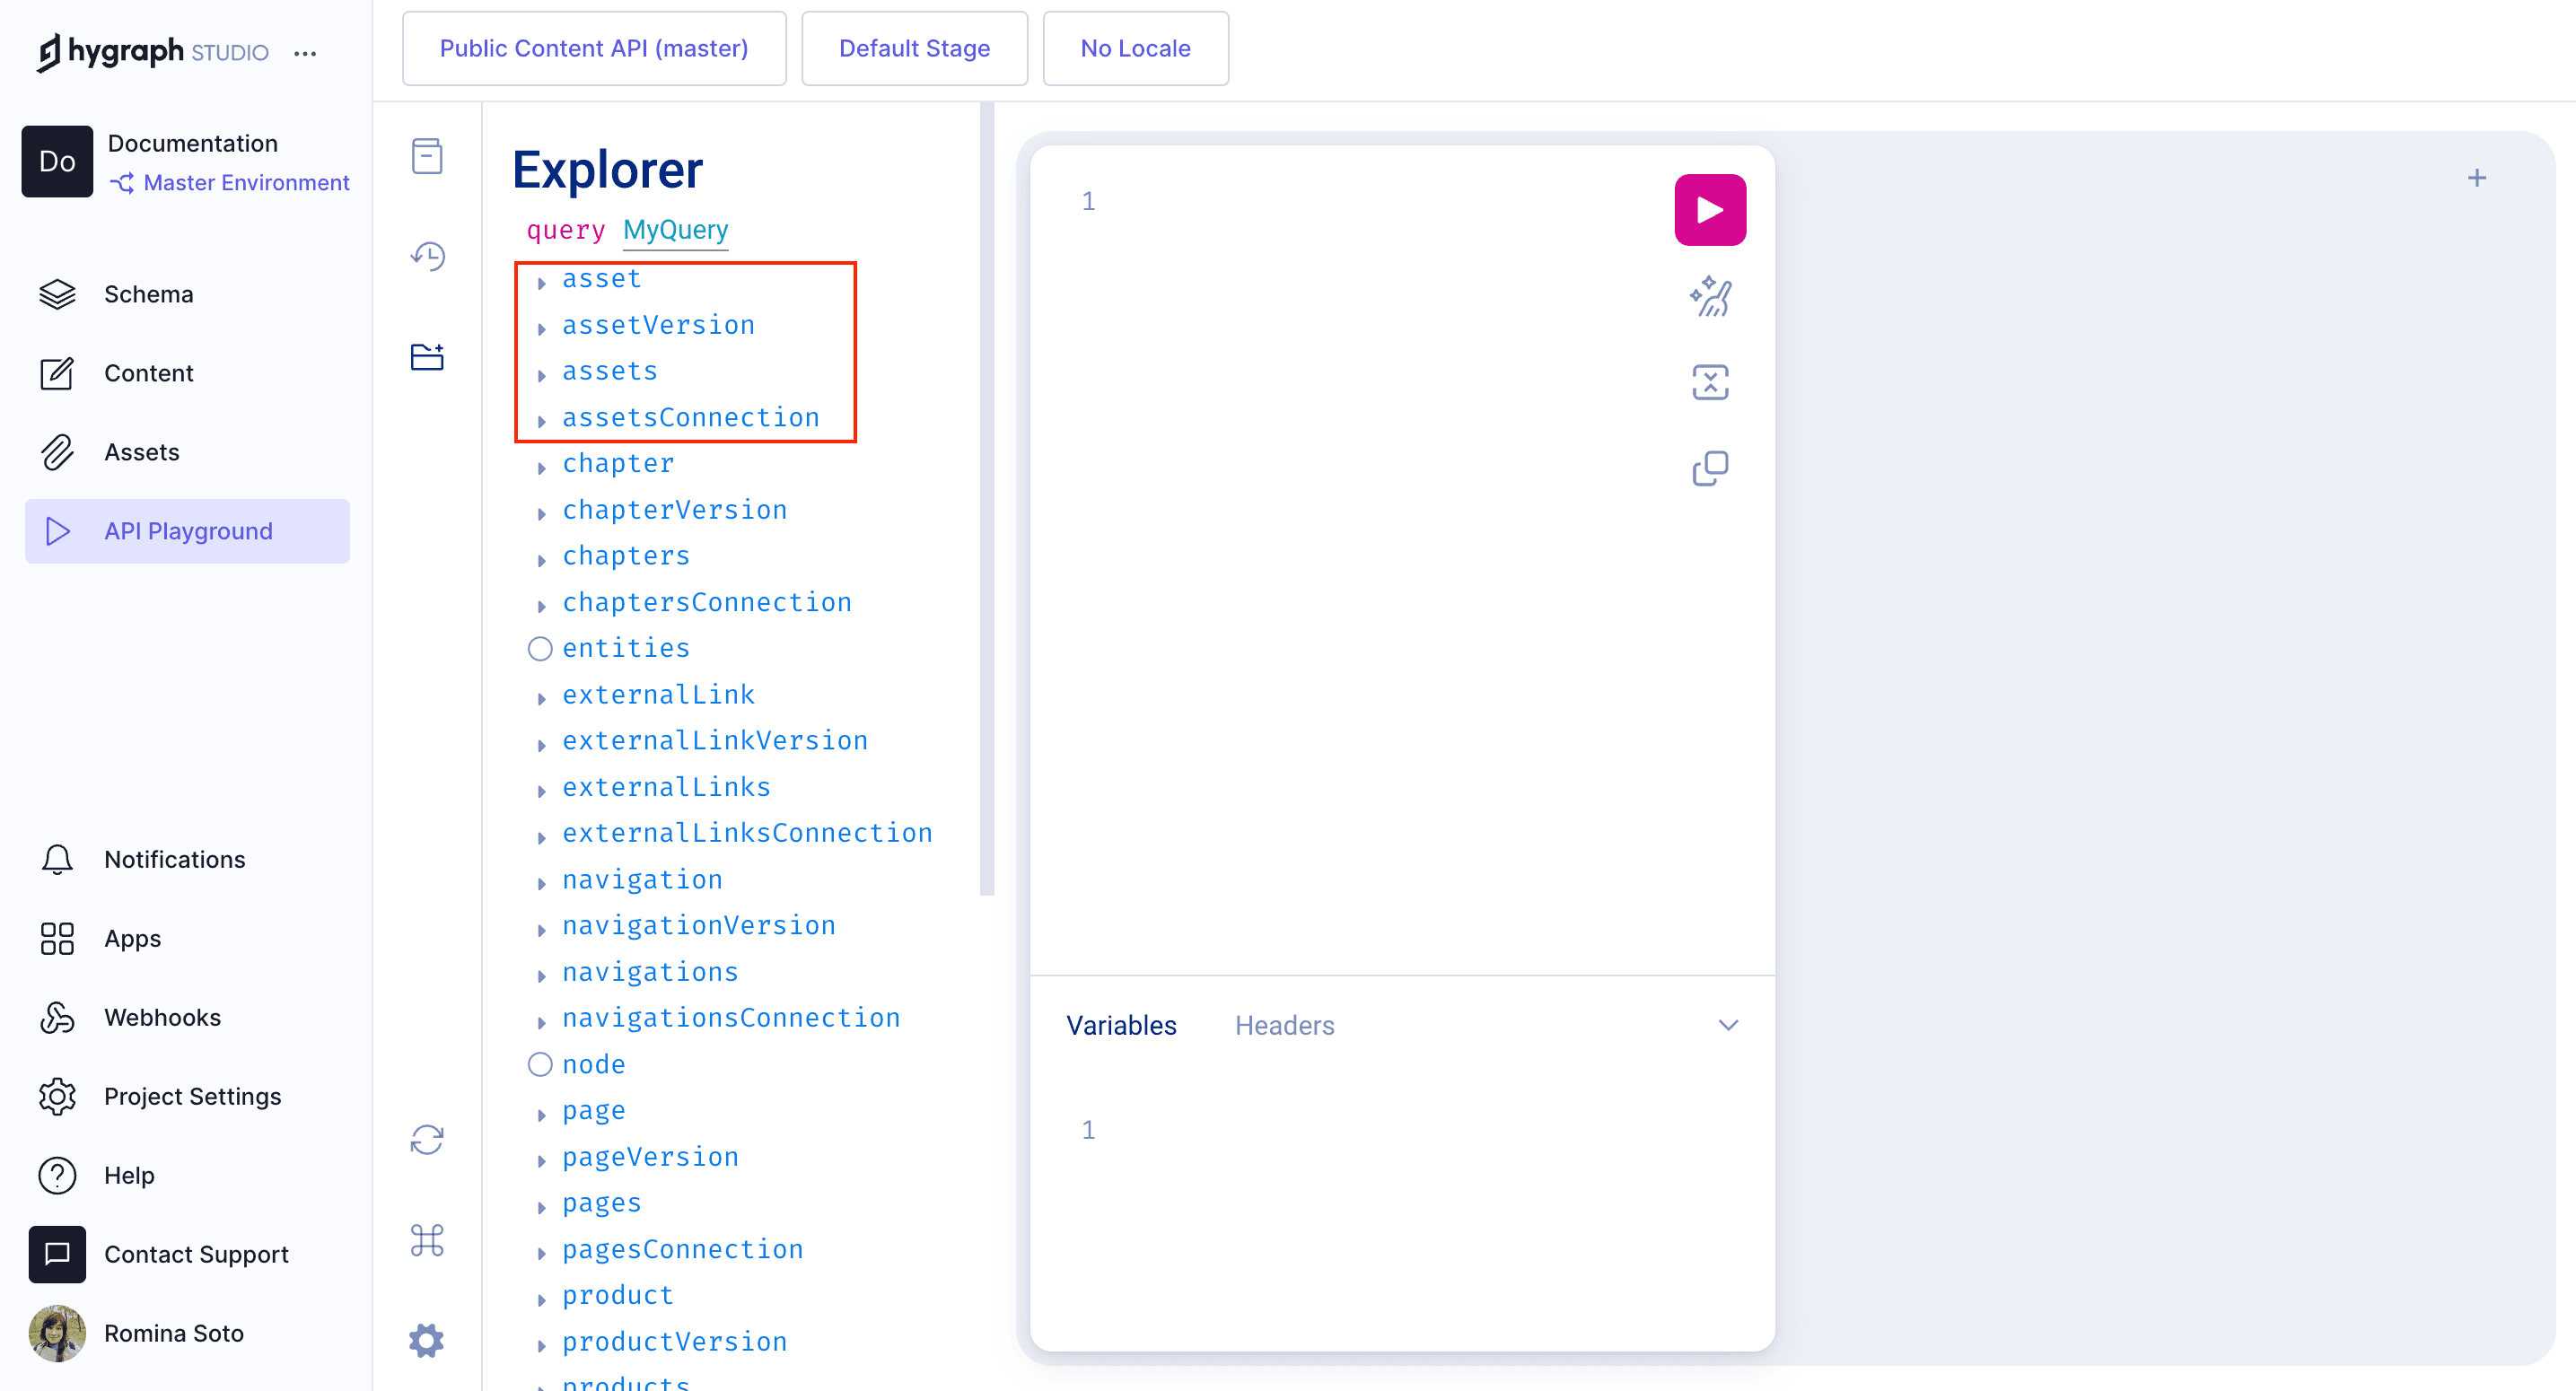
Task: Add a new query tab with plus
Action: (2476, 178)
